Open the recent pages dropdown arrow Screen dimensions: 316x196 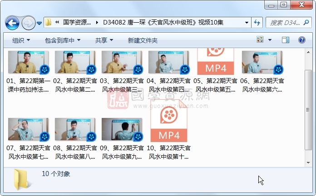(39, 24)
